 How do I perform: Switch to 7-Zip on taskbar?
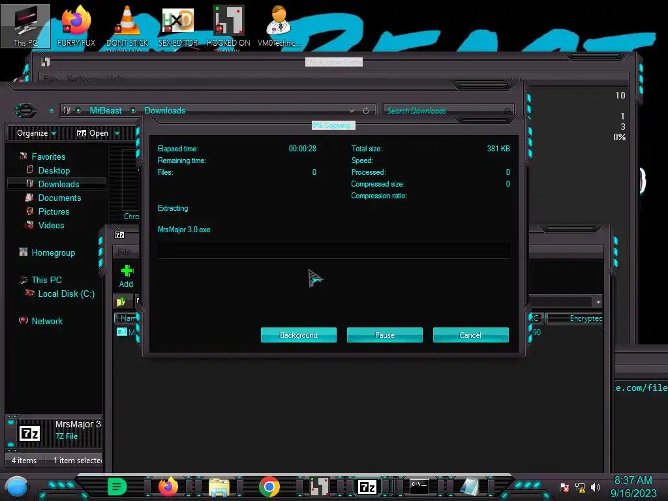(367, 487)
